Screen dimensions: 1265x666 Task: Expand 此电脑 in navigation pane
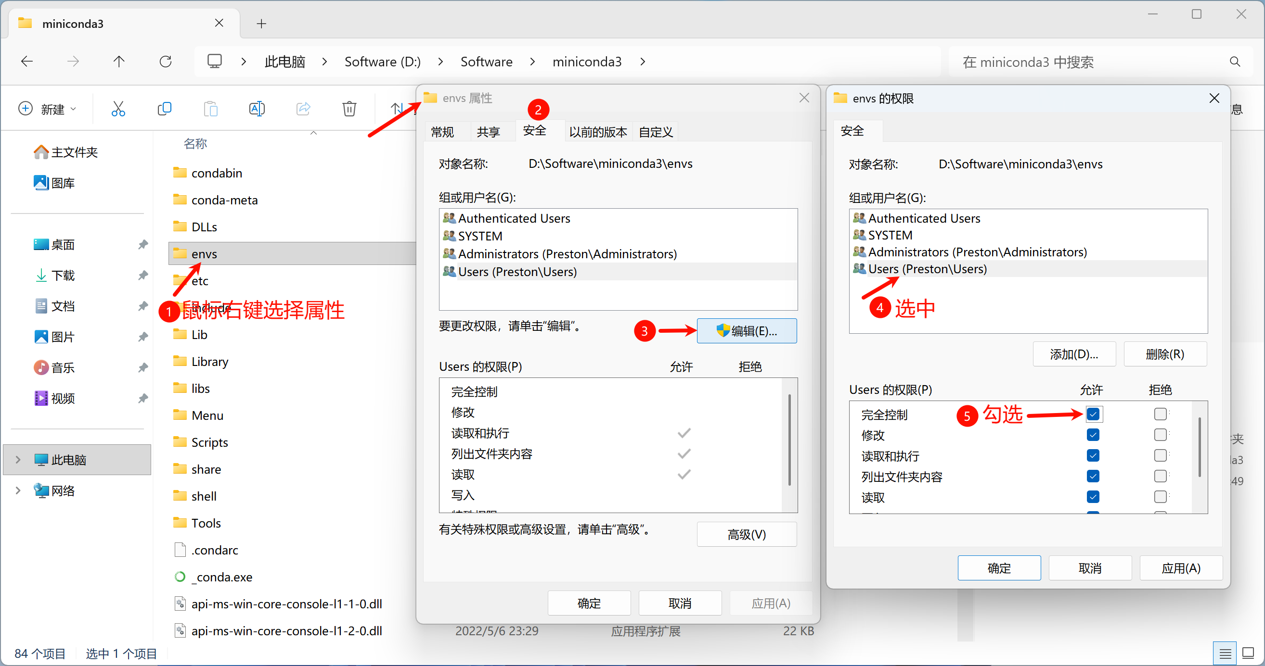(18, 460)
